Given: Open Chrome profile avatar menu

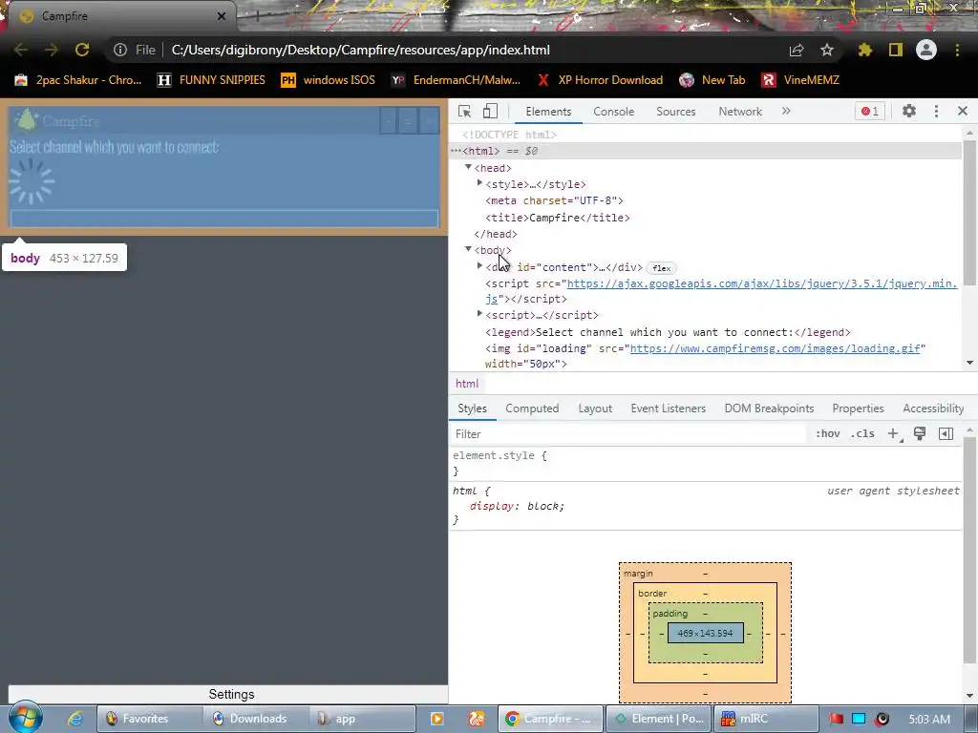Looking at the screenshot, I should [926, 50].
